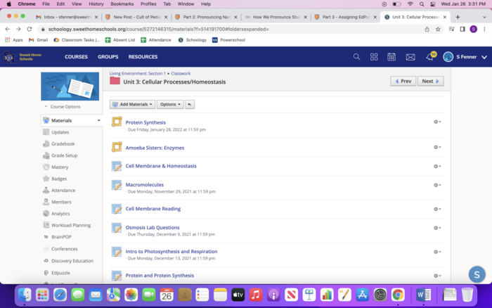The height and width of the screenshot is (308, 492).
Task: Click gear icon for Protein Synthesis row
Action: click(436, 122)
